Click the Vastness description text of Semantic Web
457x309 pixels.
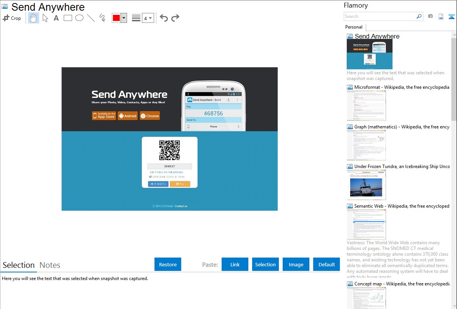(398, 260)
